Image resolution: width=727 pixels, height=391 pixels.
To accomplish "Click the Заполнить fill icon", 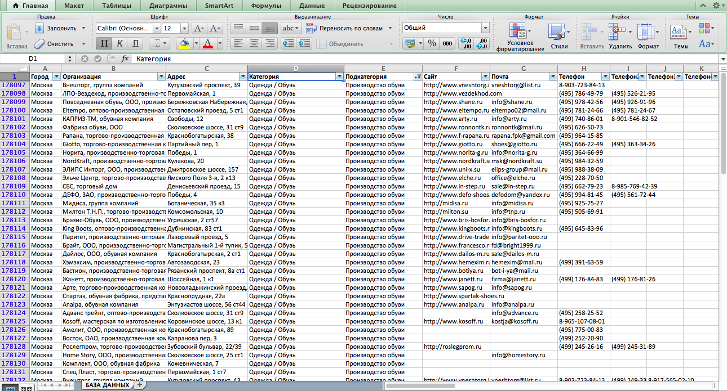I will (x=38, y=28).
